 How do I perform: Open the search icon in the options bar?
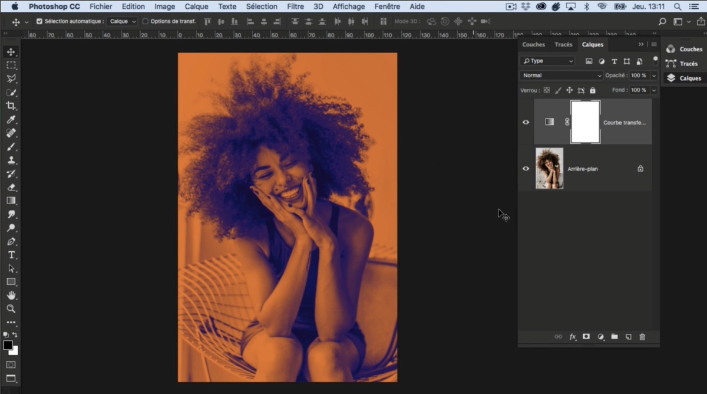[x=662, y=21]
